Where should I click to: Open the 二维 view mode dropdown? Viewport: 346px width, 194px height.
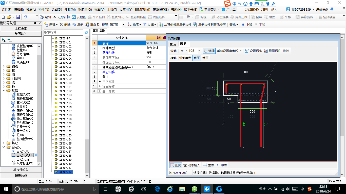point(193,17)
